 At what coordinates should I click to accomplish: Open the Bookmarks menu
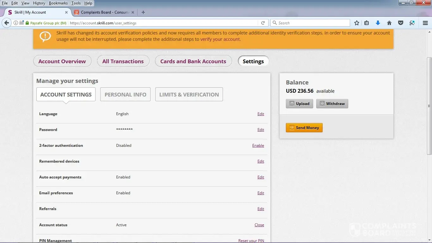click(x=58, y=3)
